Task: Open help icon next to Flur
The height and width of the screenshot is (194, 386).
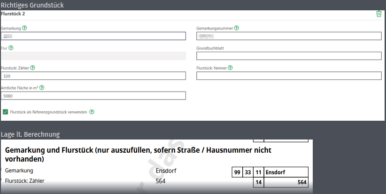Action: [x=11, y=48]
